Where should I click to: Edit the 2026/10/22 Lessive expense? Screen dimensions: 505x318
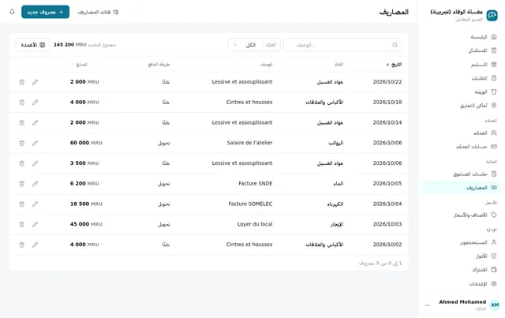(35, 82)
